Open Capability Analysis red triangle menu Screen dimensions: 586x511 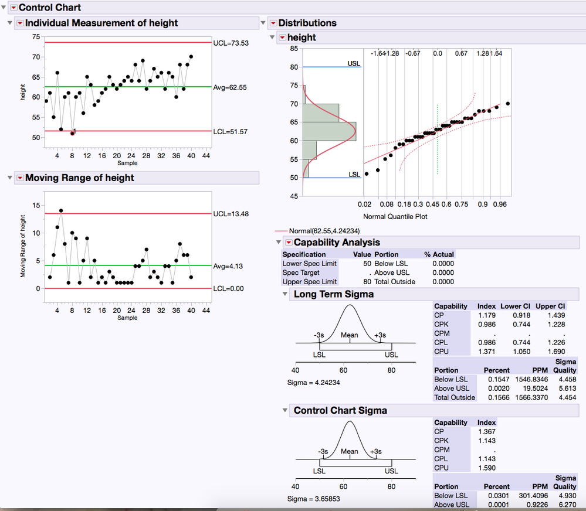click(x=289, y=243)
